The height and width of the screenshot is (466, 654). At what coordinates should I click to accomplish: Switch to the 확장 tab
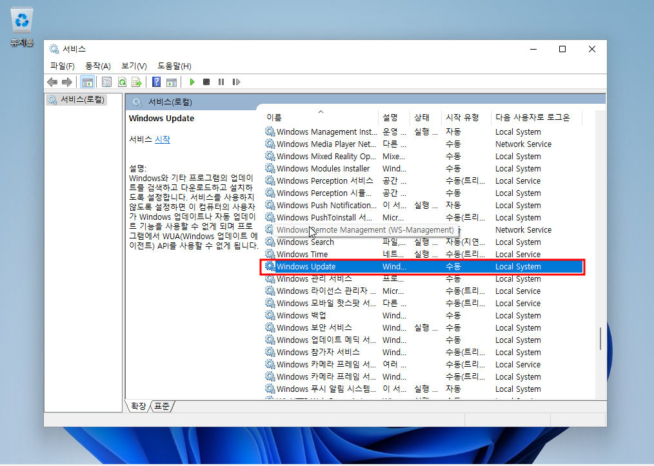click(x=139, y=406)
